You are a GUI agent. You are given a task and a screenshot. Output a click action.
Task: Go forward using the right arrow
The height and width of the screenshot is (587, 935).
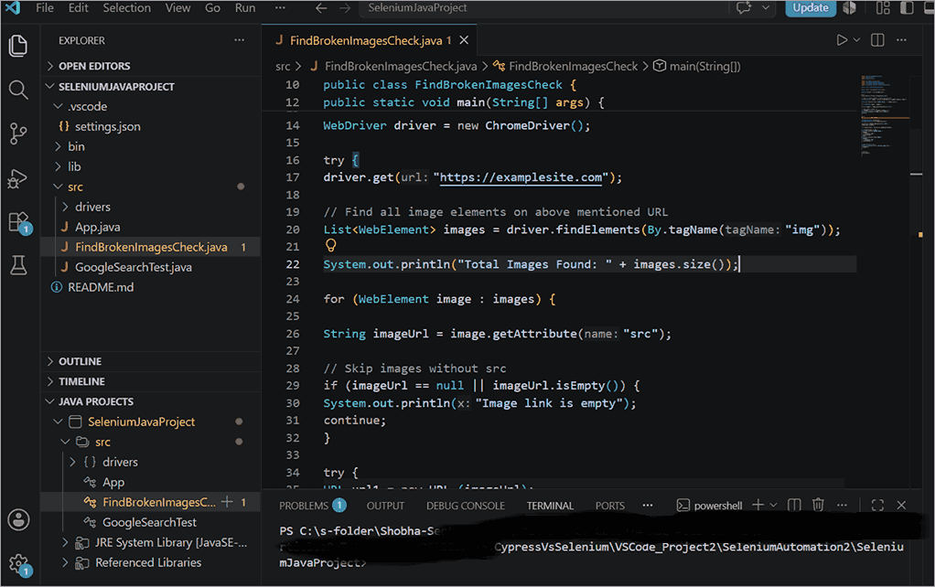345,7
